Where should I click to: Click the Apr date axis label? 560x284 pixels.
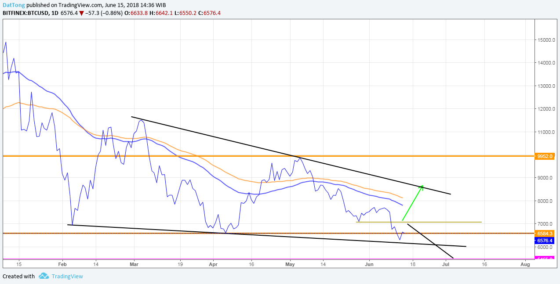point(213,265)
